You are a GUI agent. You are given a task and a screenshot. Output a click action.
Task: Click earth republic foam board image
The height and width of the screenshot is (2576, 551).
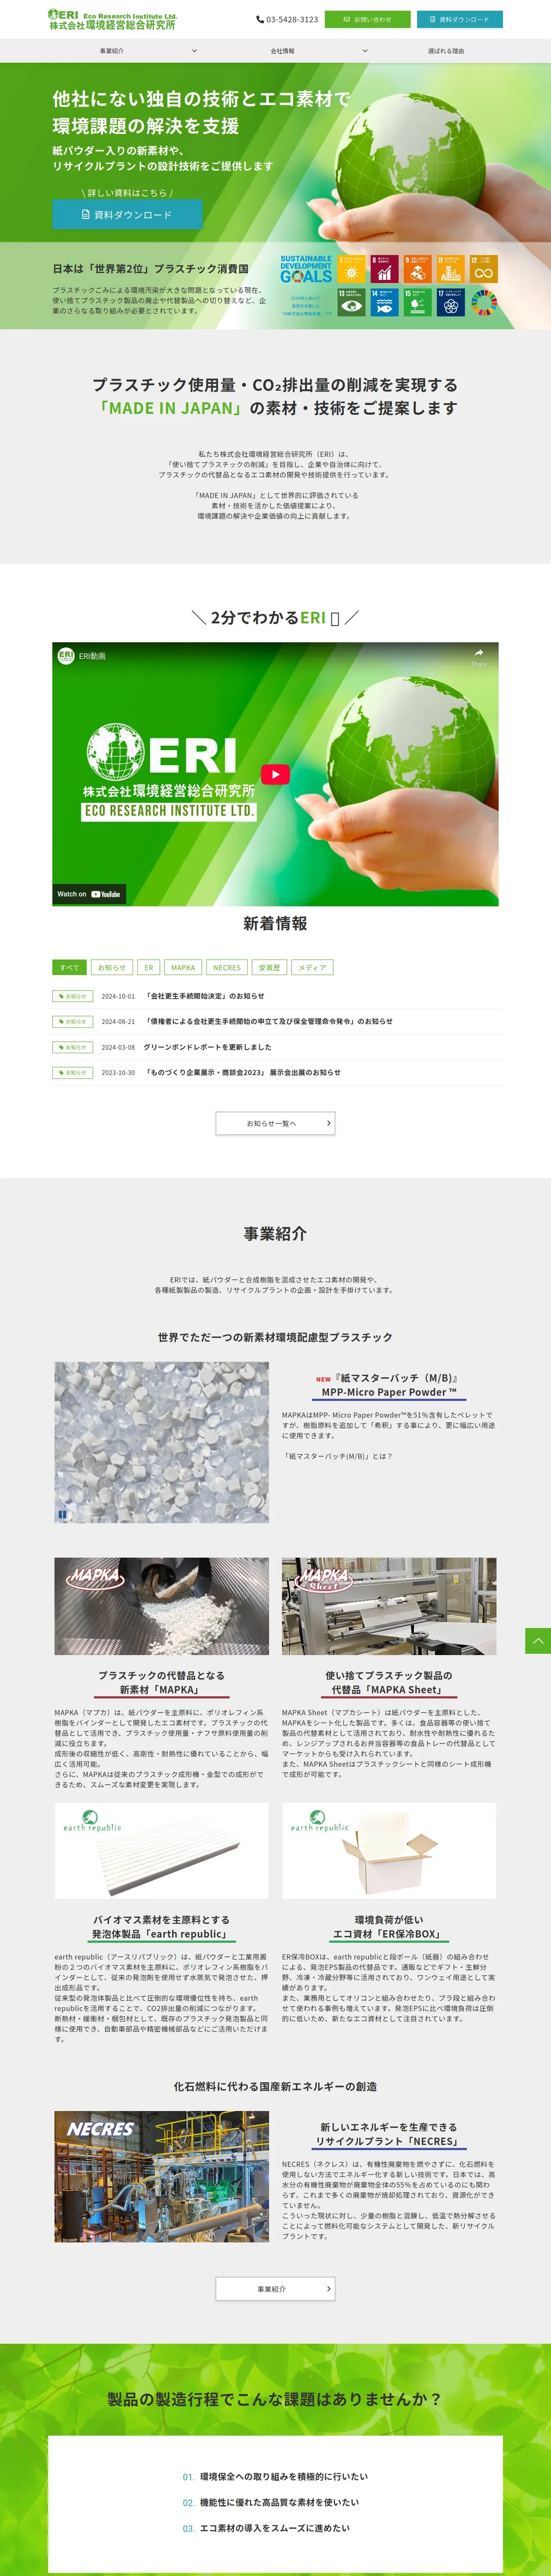coord(161,1850)
